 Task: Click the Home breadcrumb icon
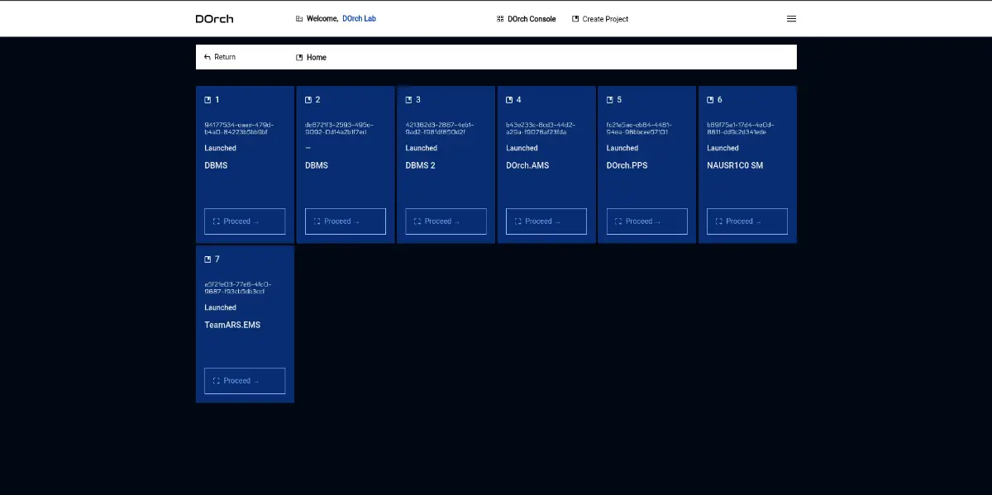pyautogui.click(x=299, y=58)
